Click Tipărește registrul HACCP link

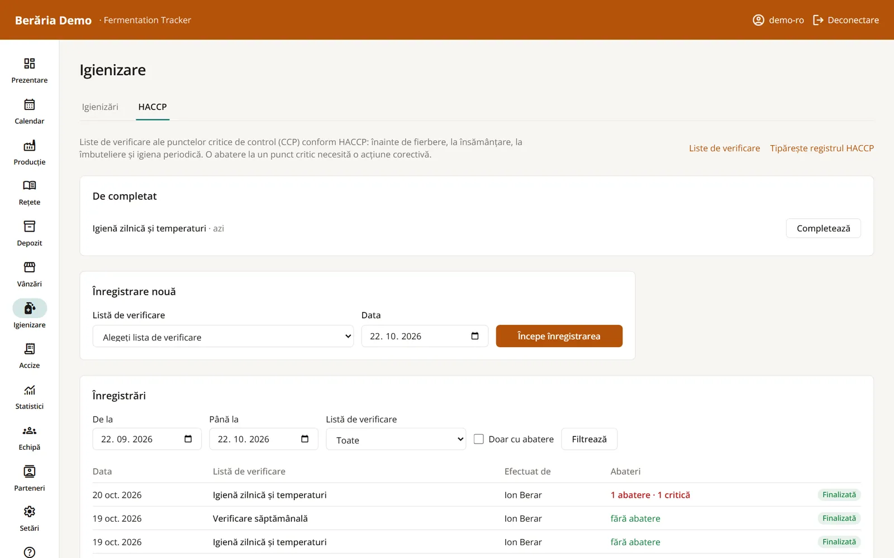coord(821,148)
